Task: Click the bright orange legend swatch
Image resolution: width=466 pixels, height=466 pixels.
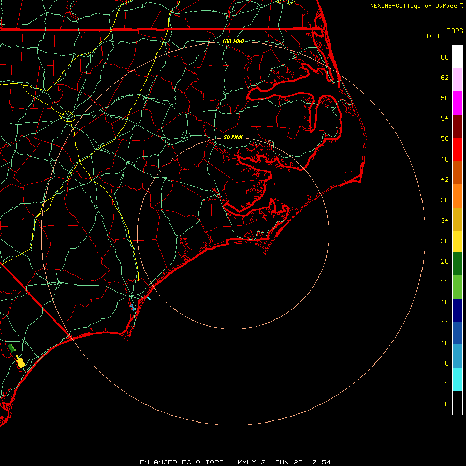Action: (457, 196)
